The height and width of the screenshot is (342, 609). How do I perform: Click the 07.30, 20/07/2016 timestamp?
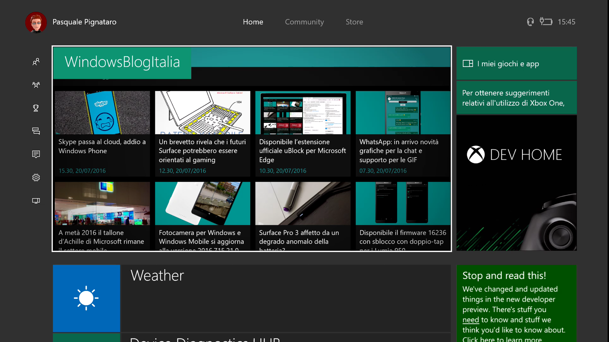[x=383, y=171]
